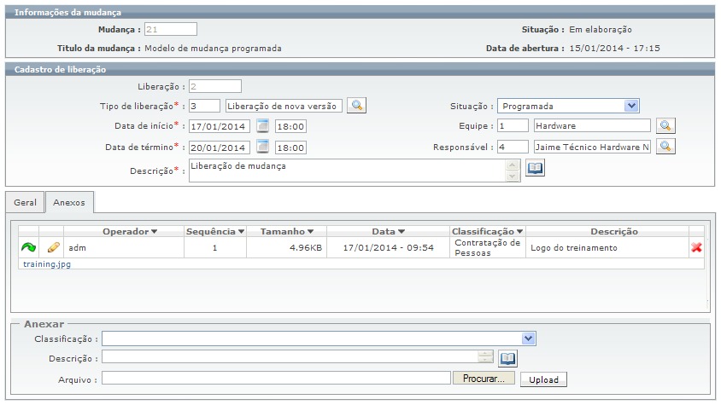Select the Anexos tab

69,203
